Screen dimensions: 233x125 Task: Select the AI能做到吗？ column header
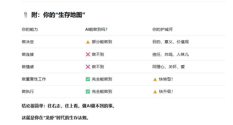coord(96,29)
